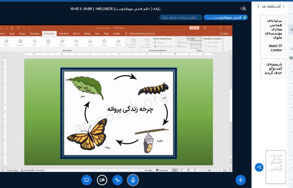The image size is (293, 188).
Task: Expand the Start On Click dropdown
Action: [194, 38]
